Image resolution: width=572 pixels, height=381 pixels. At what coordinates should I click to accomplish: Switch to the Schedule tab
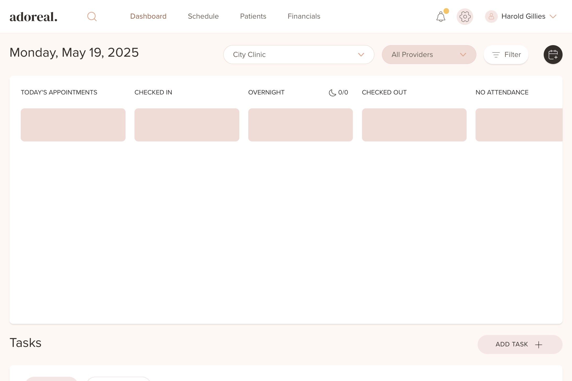203,16
